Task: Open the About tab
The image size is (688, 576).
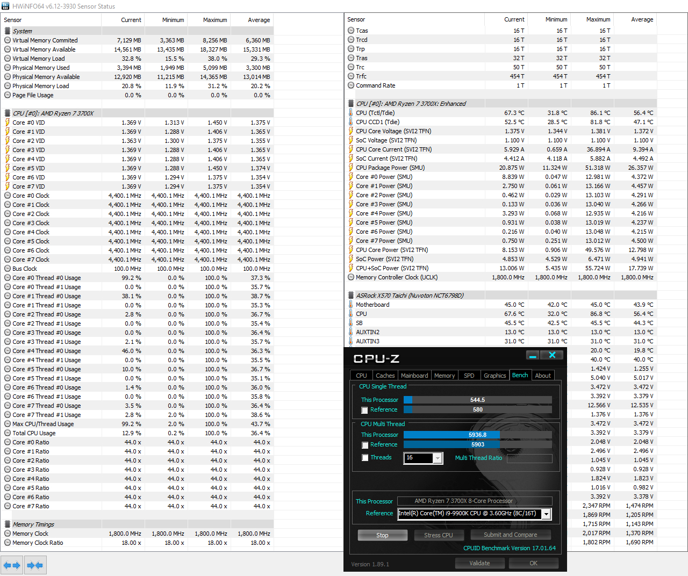Action: point(543,376)
